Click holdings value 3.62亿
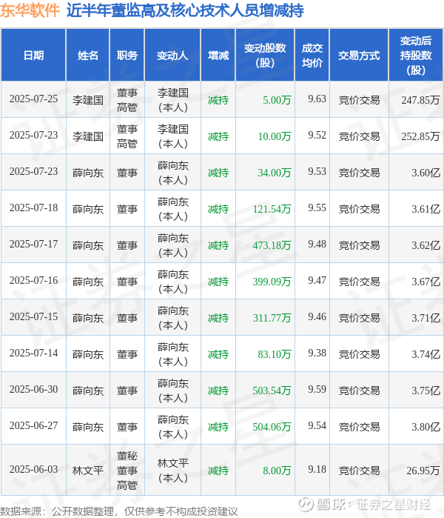 425,245
